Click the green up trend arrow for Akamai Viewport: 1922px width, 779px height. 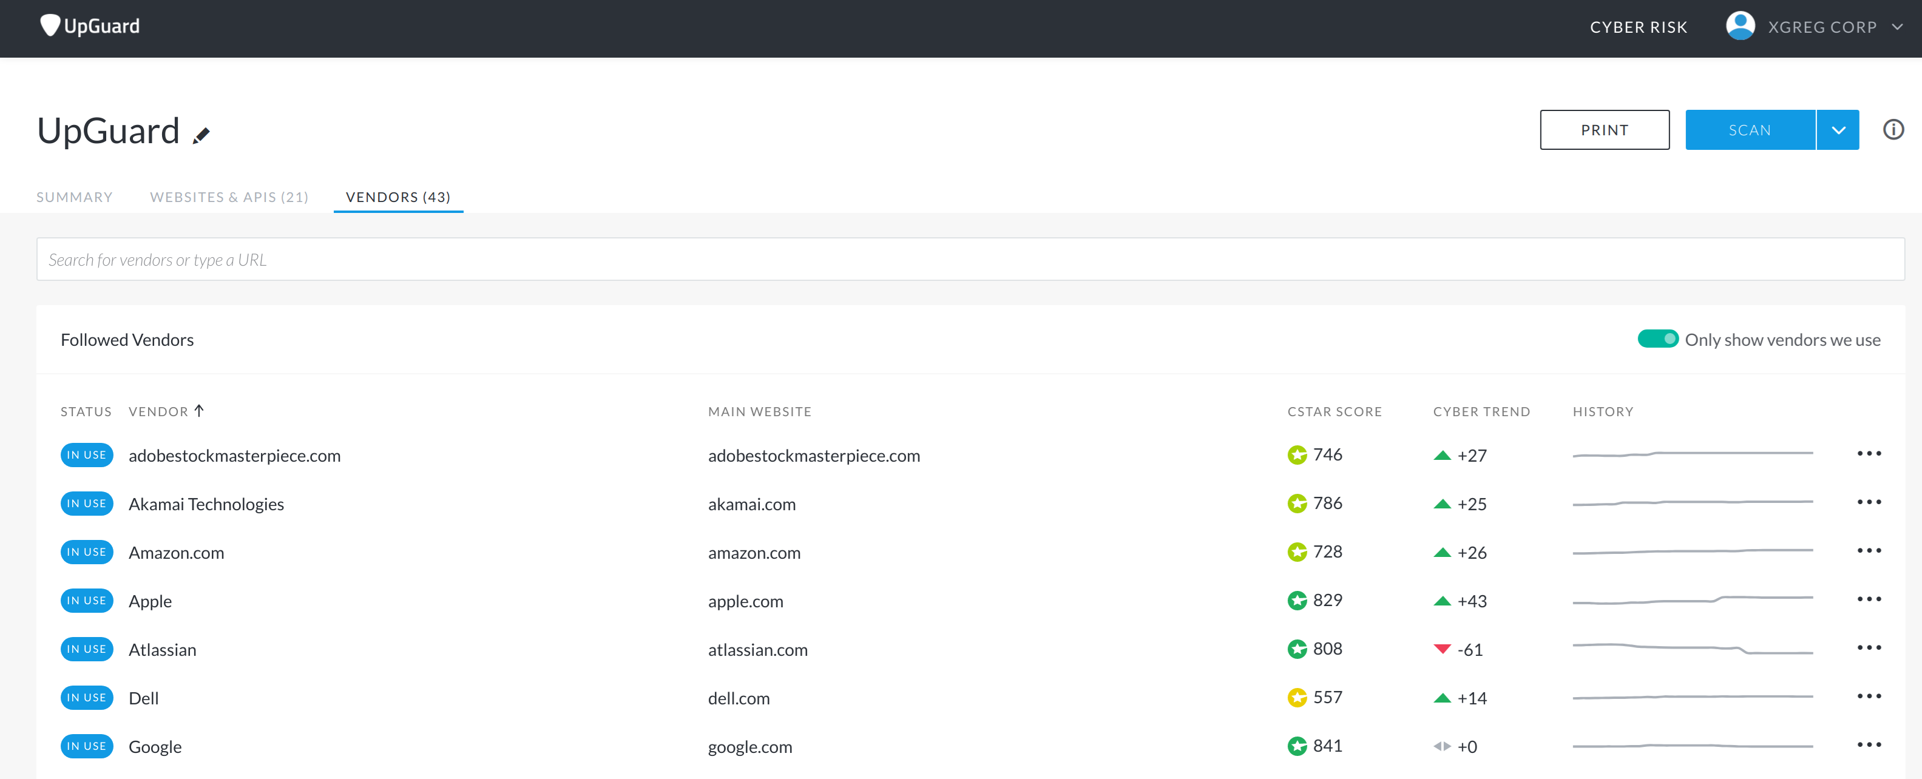[1442, 504]
